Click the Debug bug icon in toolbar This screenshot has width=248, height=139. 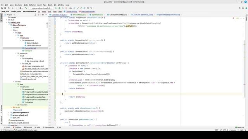59,8
